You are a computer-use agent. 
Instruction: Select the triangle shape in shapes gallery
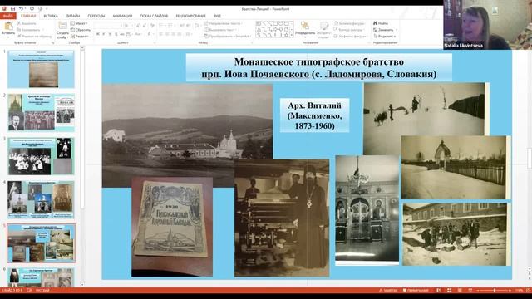(259, 30)
